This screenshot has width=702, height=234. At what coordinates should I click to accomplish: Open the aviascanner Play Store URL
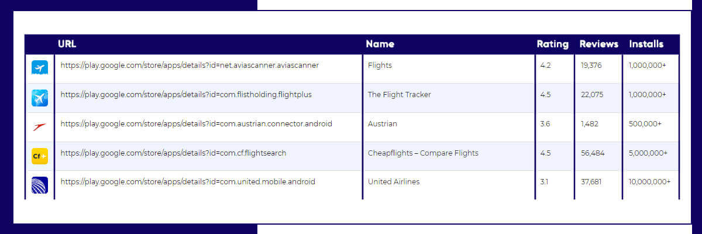(190, 66)
